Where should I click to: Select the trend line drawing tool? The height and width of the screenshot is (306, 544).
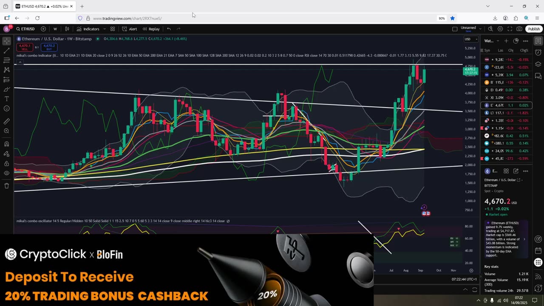[6, 51]
